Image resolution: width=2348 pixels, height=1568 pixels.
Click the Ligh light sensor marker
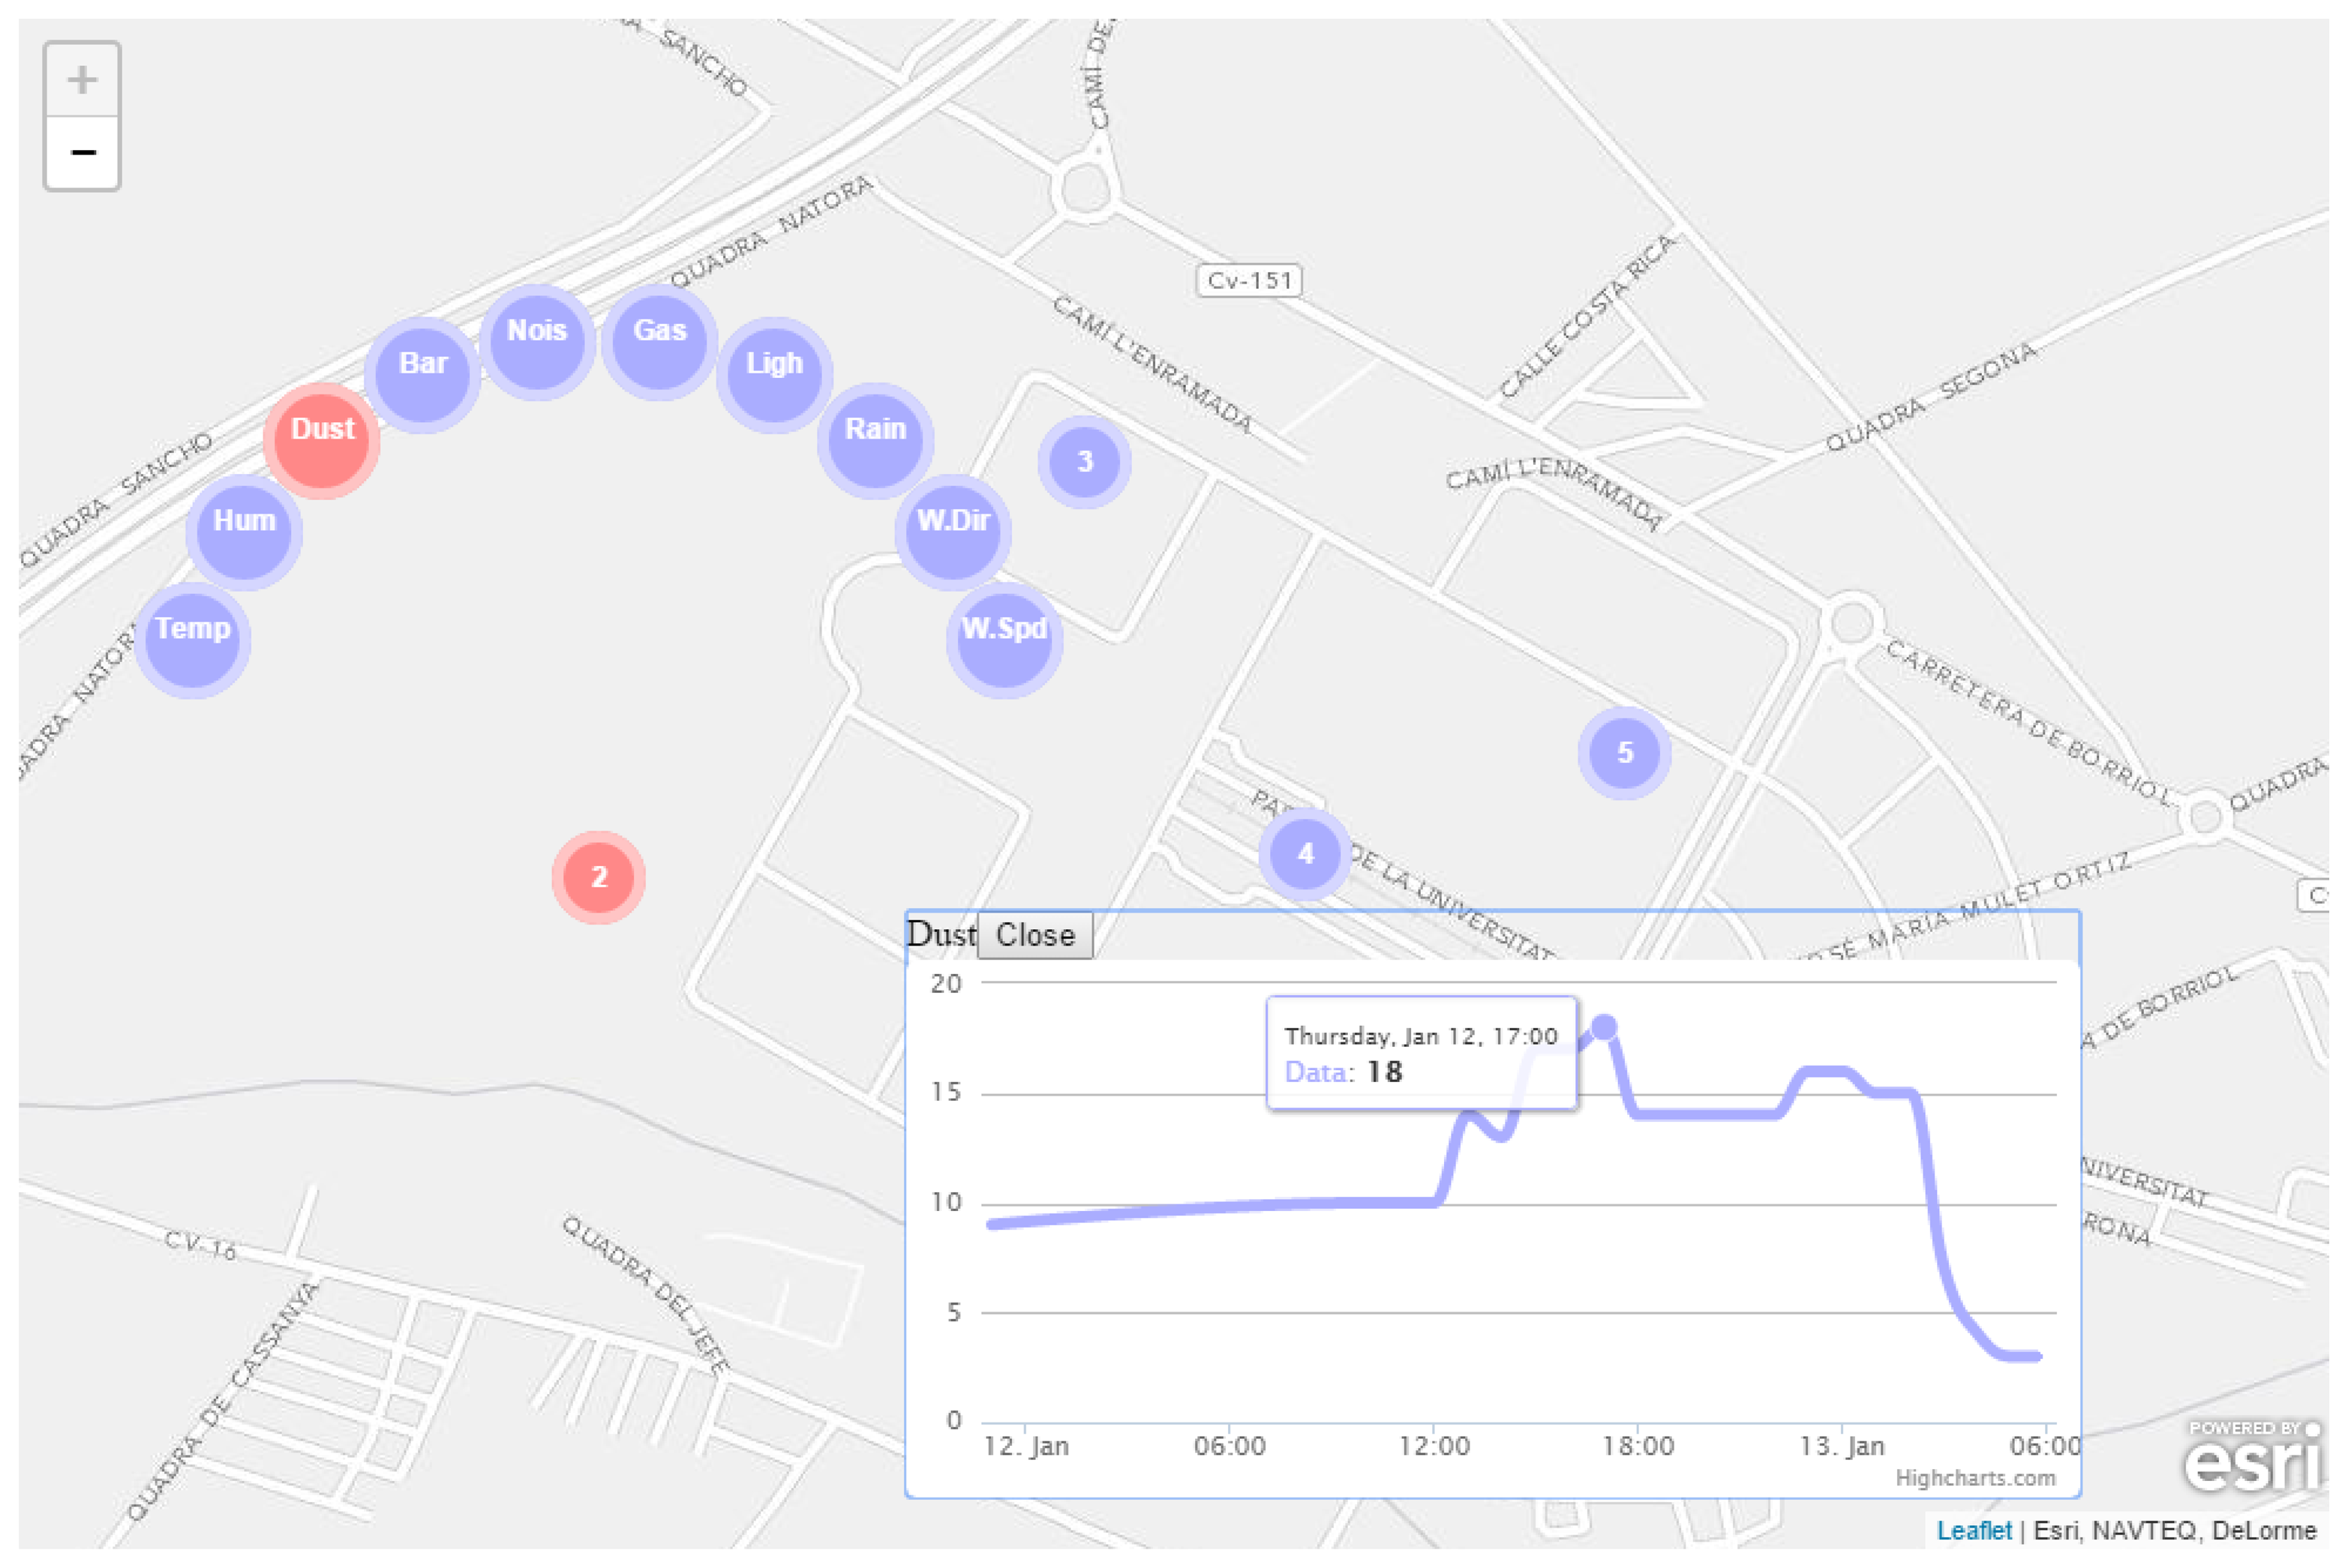pyautogui.click(x=774, y=374)
